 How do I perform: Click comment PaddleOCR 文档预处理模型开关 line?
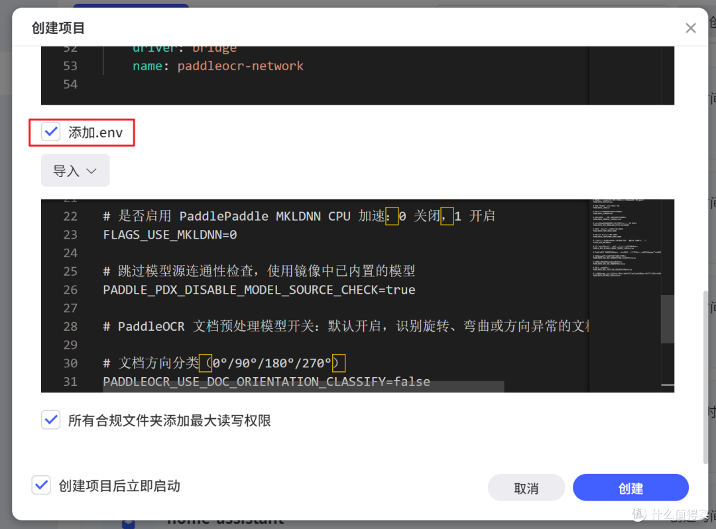tap(346, 326)
